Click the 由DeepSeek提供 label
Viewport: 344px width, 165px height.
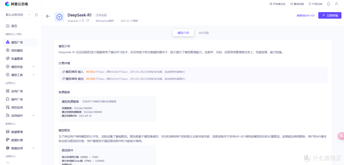105,21
